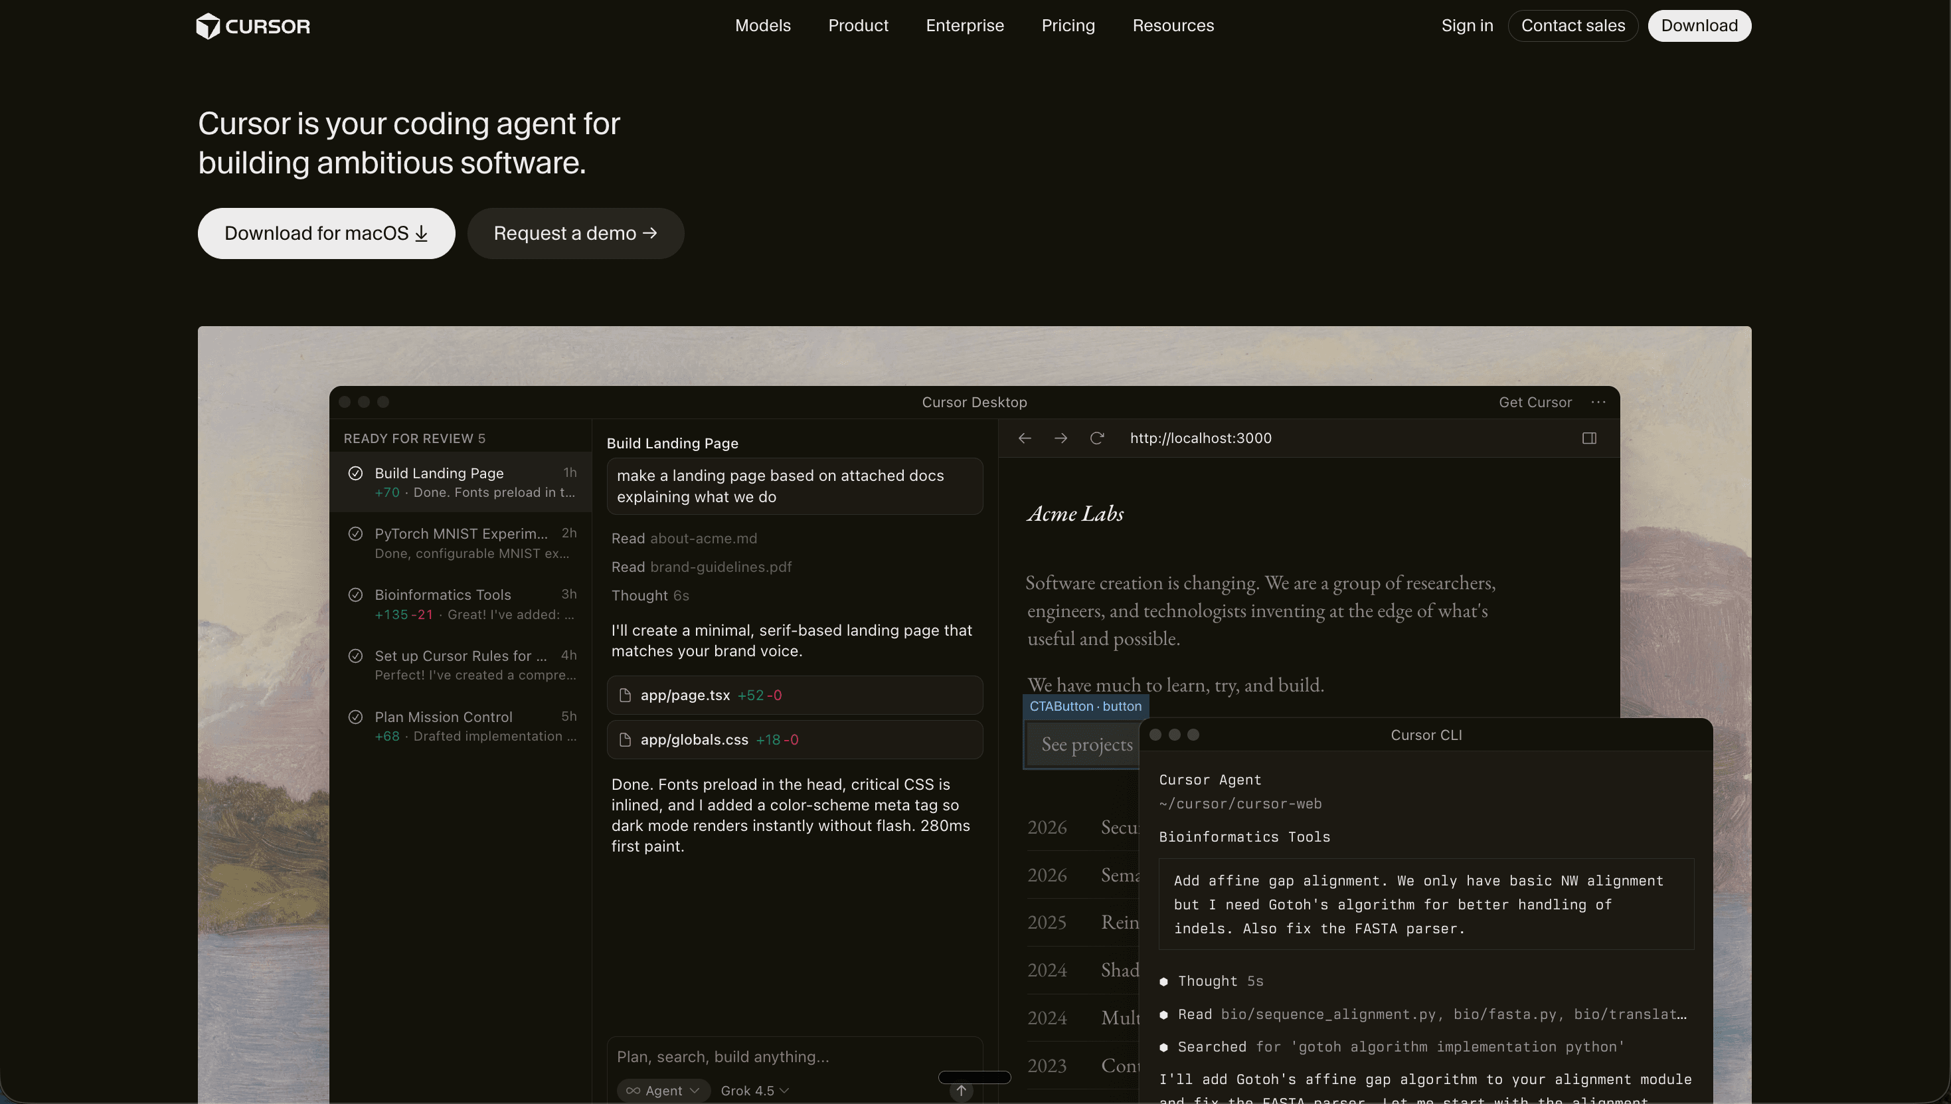Click the Download button in the header
This screenshot has height=1104, width=1951.
tap(1699, 26)
